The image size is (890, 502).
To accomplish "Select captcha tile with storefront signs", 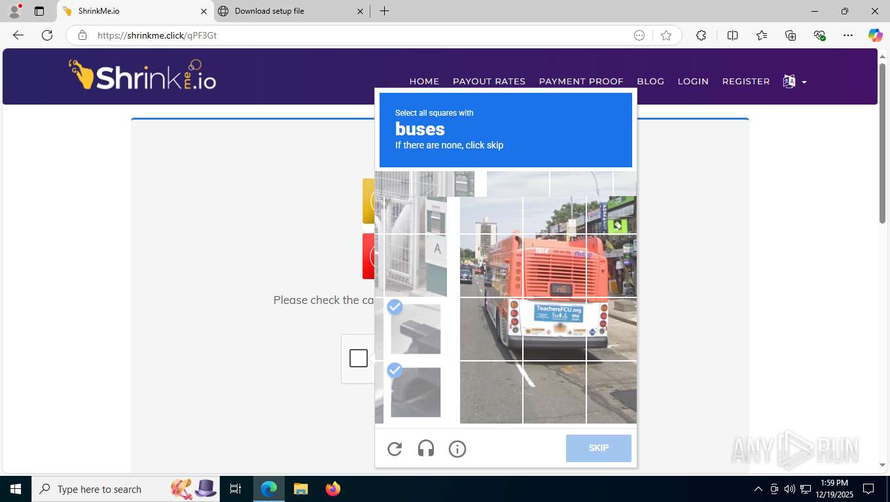I will tap(611, 215).
